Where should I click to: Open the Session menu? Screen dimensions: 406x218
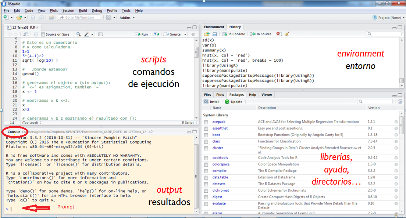[x=68, y=11]
